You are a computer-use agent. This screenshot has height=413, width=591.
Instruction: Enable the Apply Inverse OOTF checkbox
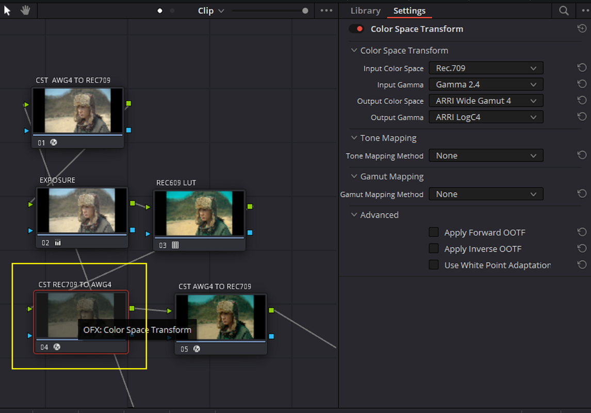[434, 248]
